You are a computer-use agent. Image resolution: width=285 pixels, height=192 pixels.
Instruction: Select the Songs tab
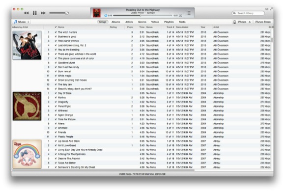pos(103,22)
